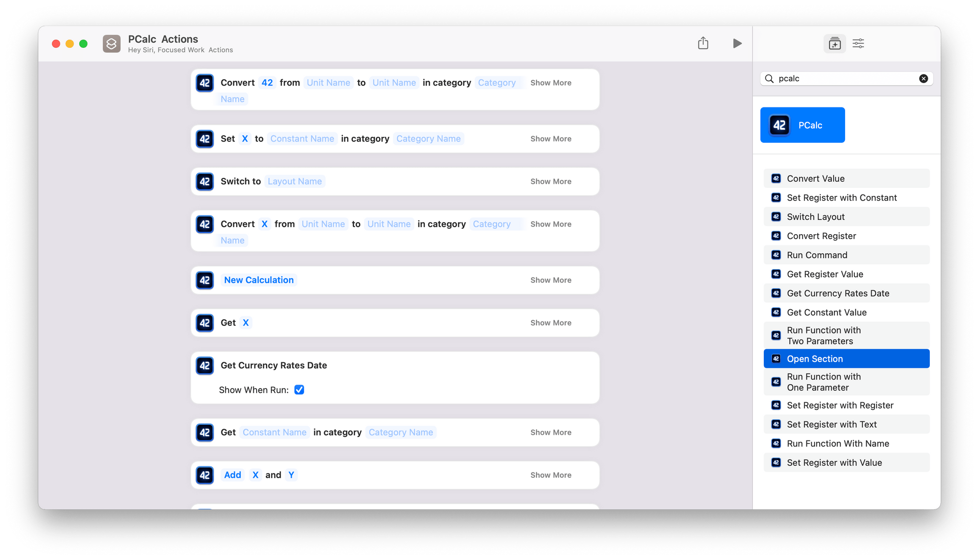
Task: Change the New Calculation command parameter
Action: point(259,280)
